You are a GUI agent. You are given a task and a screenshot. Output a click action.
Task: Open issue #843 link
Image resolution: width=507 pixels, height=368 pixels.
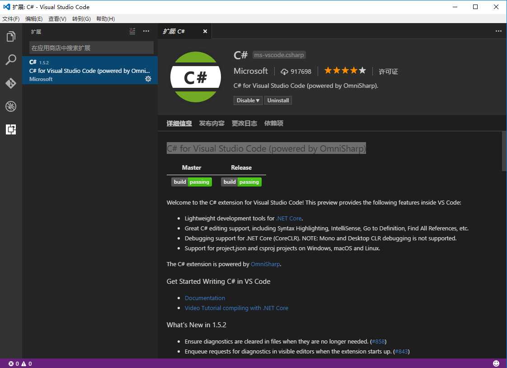click(x=401, y=352)
